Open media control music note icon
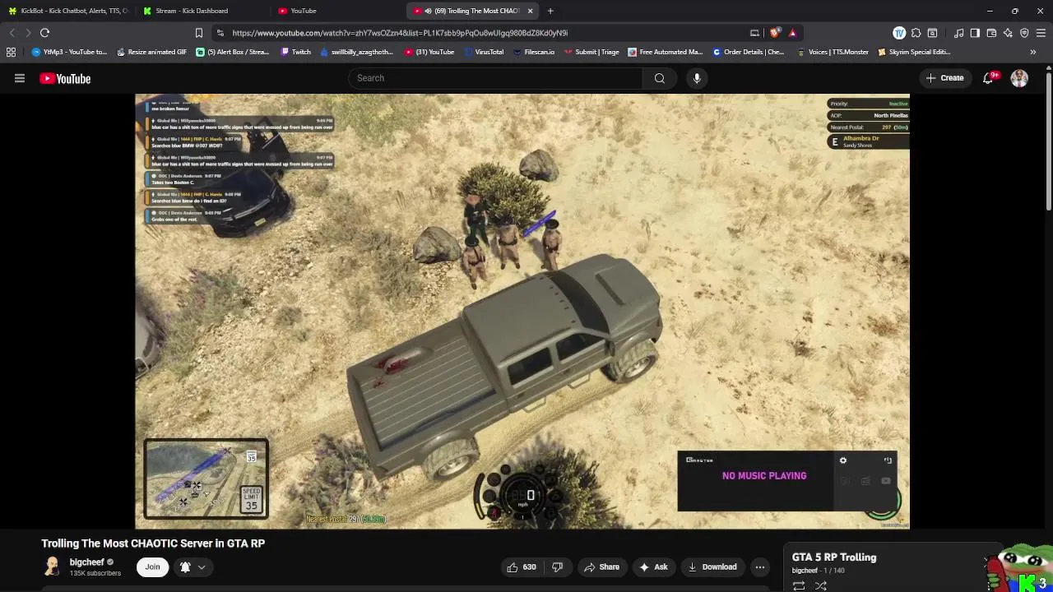This screenshot has width=1053, height=592. (x=958, y=33)
